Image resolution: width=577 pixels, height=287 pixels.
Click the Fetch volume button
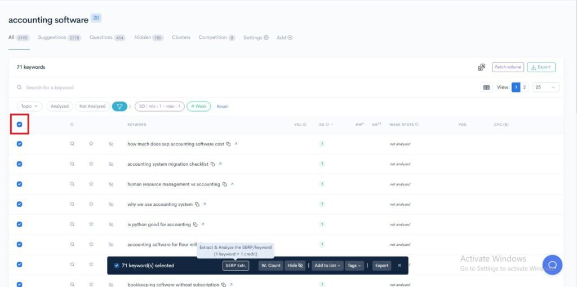click(x=508, y=67)
